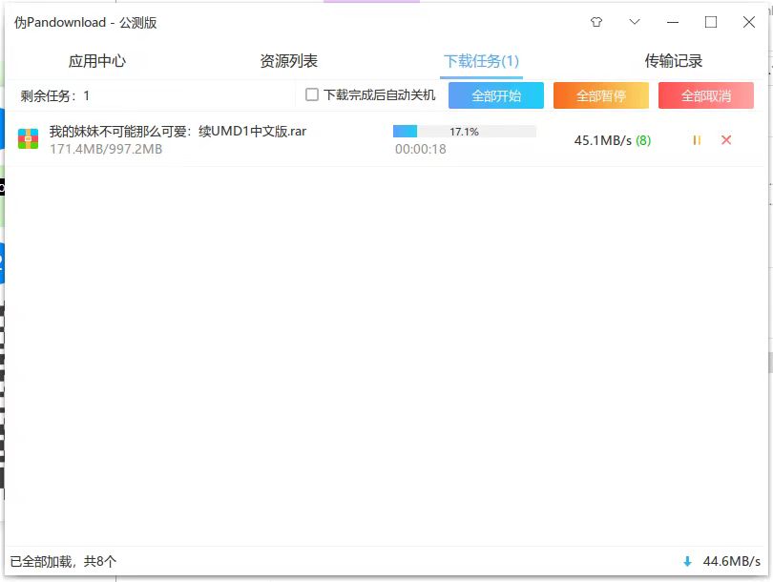Click the orange 全部暂停 button

point(601,95)
